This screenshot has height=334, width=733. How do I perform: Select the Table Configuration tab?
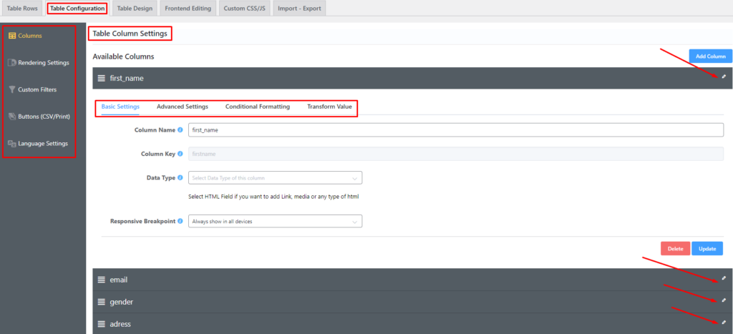click(x=77, y=9)
